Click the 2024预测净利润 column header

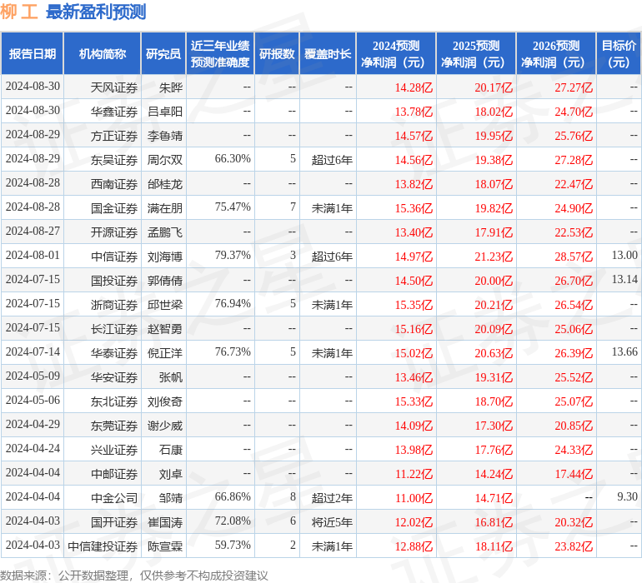[x=396, y=53]
